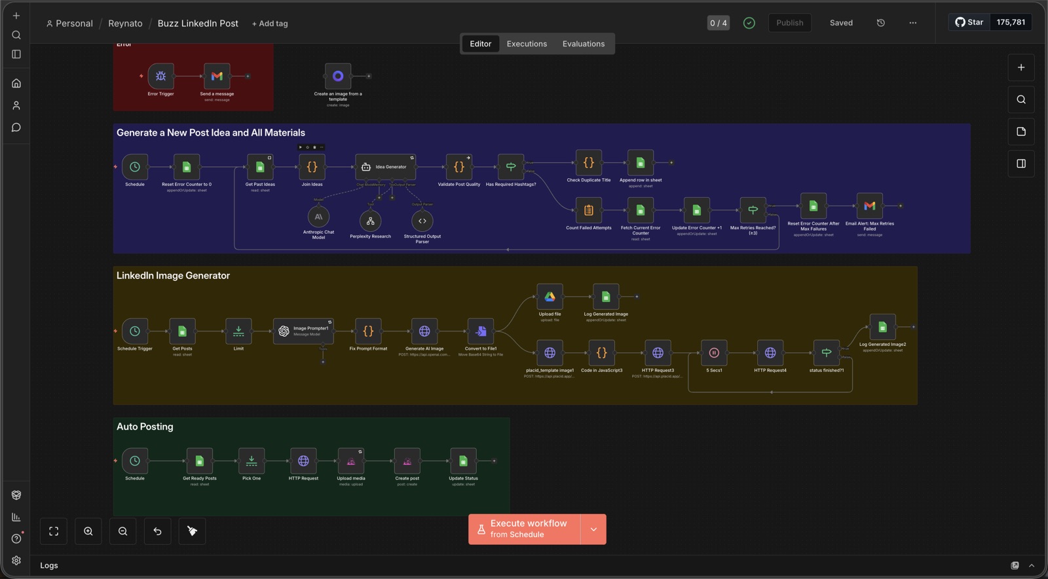Zoom in on the canvas
1048x579 pixels.
click(x=88, y=531)
